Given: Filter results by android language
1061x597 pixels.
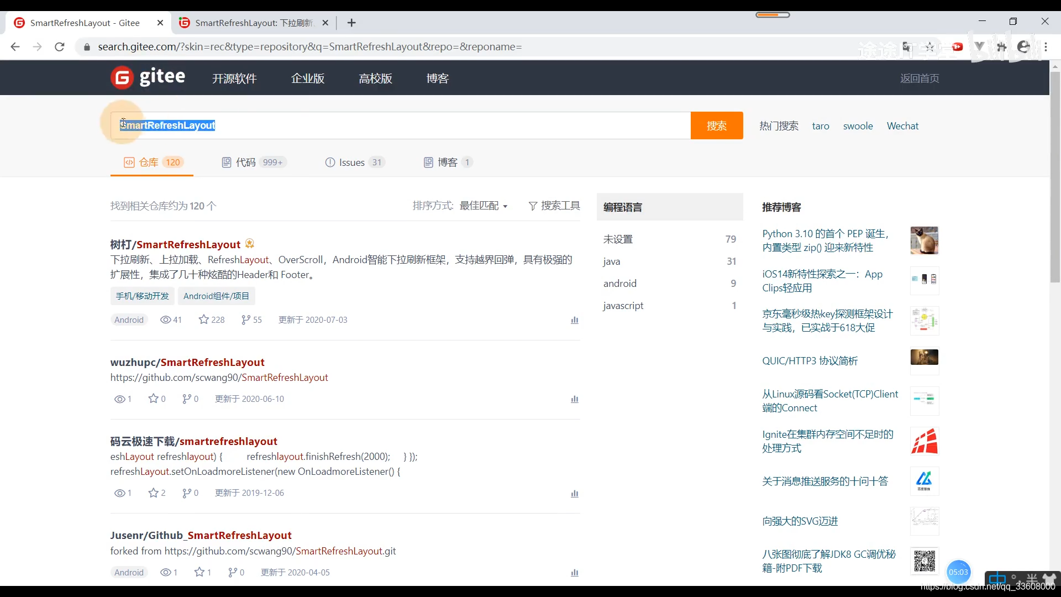Looking at the screenshot, I should (x=670, y=283).
